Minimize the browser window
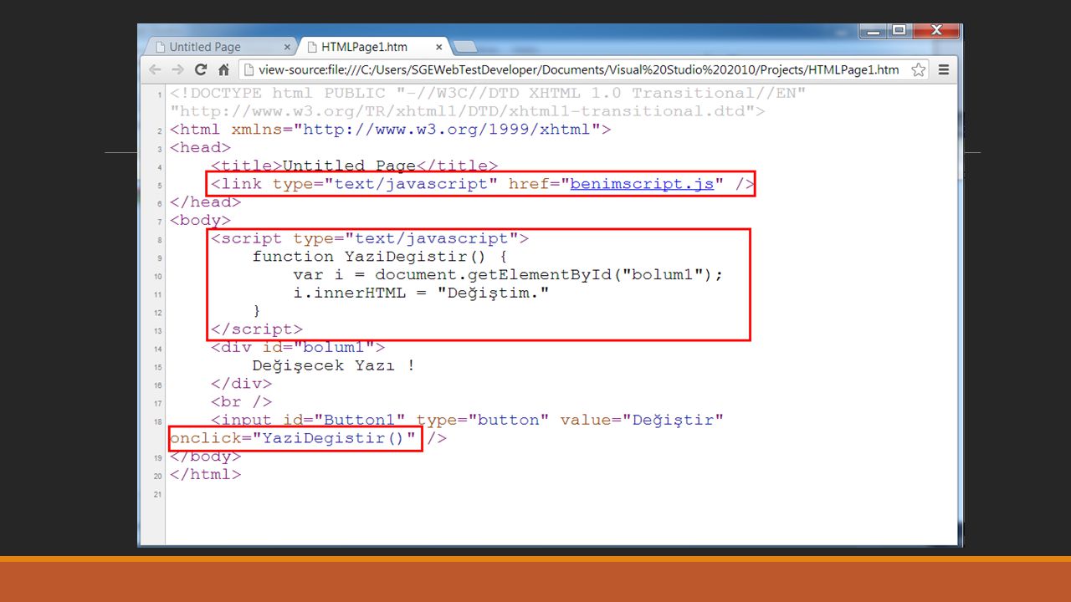Viewport: 1071px width, 602px height. [x=874, y=31]
